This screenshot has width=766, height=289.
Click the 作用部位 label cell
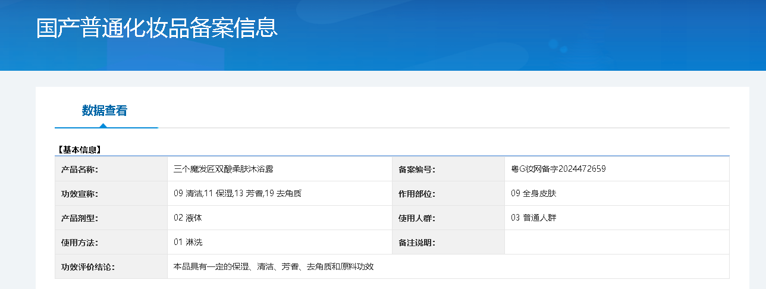pyautogui.click(x=417, y=194)
